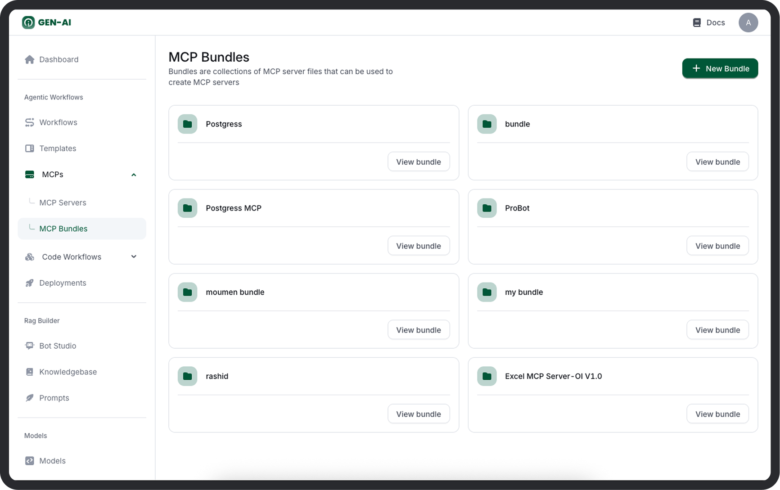View bundle for Excel MCP Server-OI V1.0
Viewport: 780px width, 490px height.
click(x=717, y=414)
